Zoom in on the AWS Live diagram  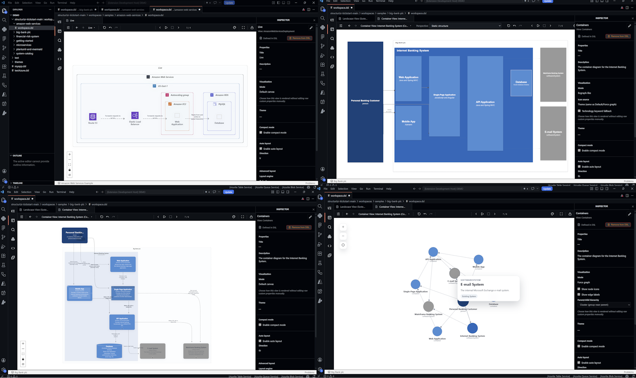click(x=70, y=154)
